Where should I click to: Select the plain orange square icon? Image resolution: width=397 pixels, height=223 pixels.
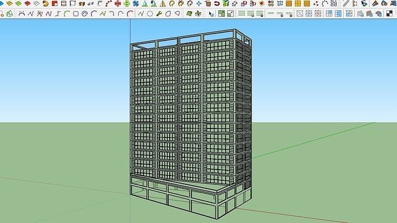(288, 4)
